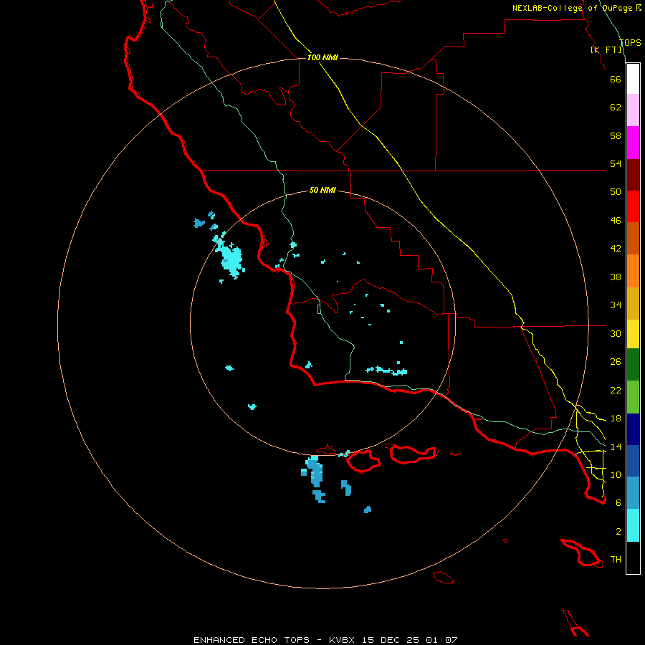The width and height of the screenshot is (645, 645).
Task: Select the cyan legend swatch
Action: coord(633,525)
